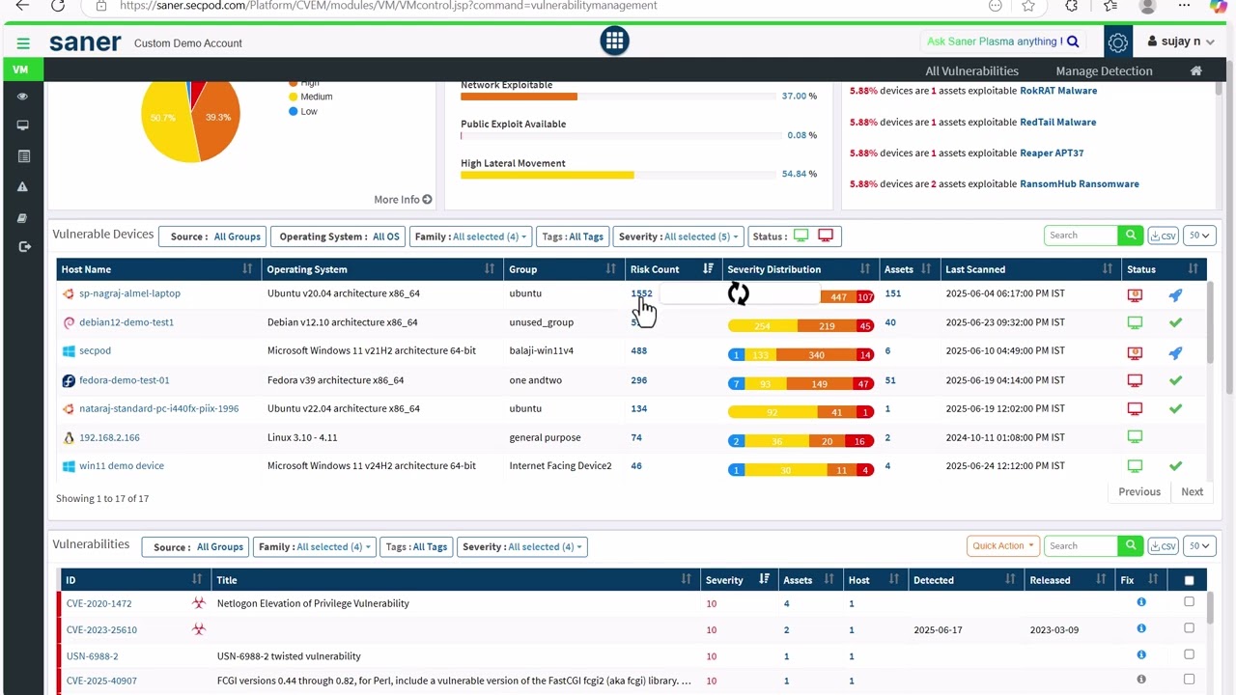Click the Ask Saner Plasma search magnifier
The height and width of the screenshot is (695, 1236).
point(1072,42)
